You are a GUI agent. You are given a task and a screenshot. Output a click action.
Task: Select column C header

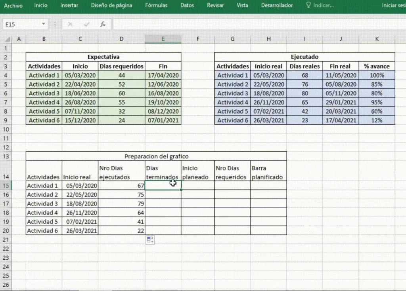point(80,39)
